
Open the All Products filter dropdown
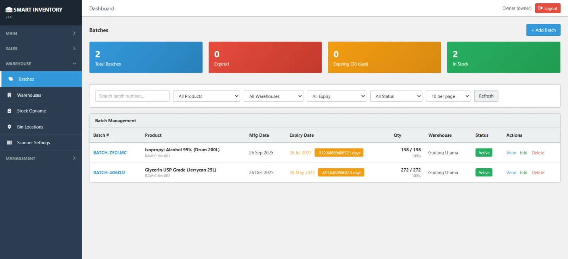(206, 96)
